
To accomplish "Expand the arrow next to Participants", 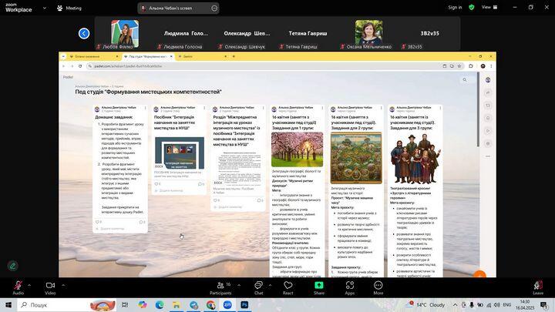I will coord(239,285).
